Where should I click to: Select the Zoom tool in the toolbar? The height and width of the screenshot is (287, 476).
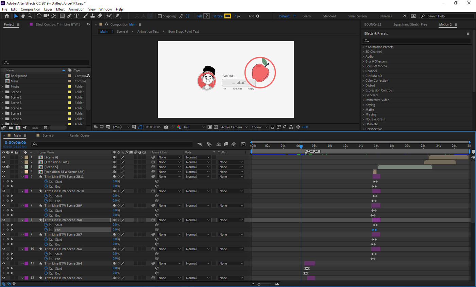pos(30,16)
